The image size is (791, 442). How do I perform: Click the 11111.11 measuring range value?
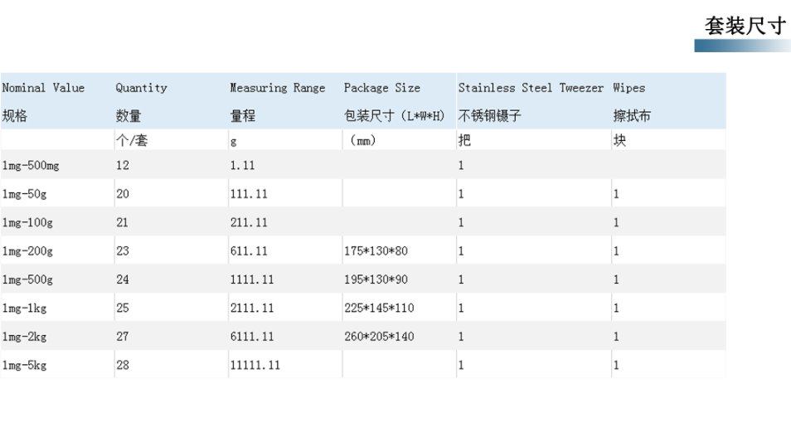255,365
